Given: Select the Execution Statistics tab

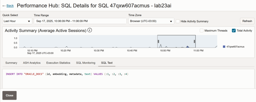Looking at the screenshot, I should pyautogui.click(x=58, y=63).
